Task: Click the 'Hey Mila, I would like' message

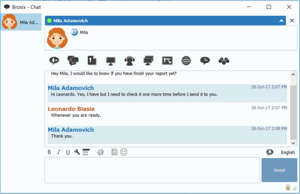Action: point(114,73)
